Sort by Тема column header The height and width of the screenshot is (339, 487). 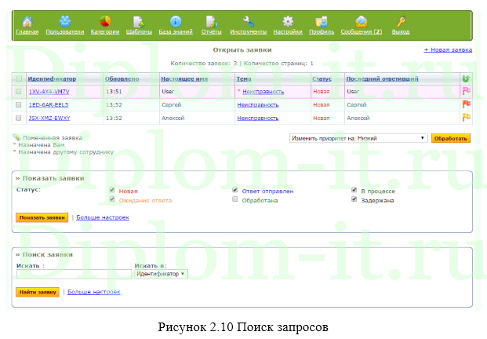pos(244,78)
